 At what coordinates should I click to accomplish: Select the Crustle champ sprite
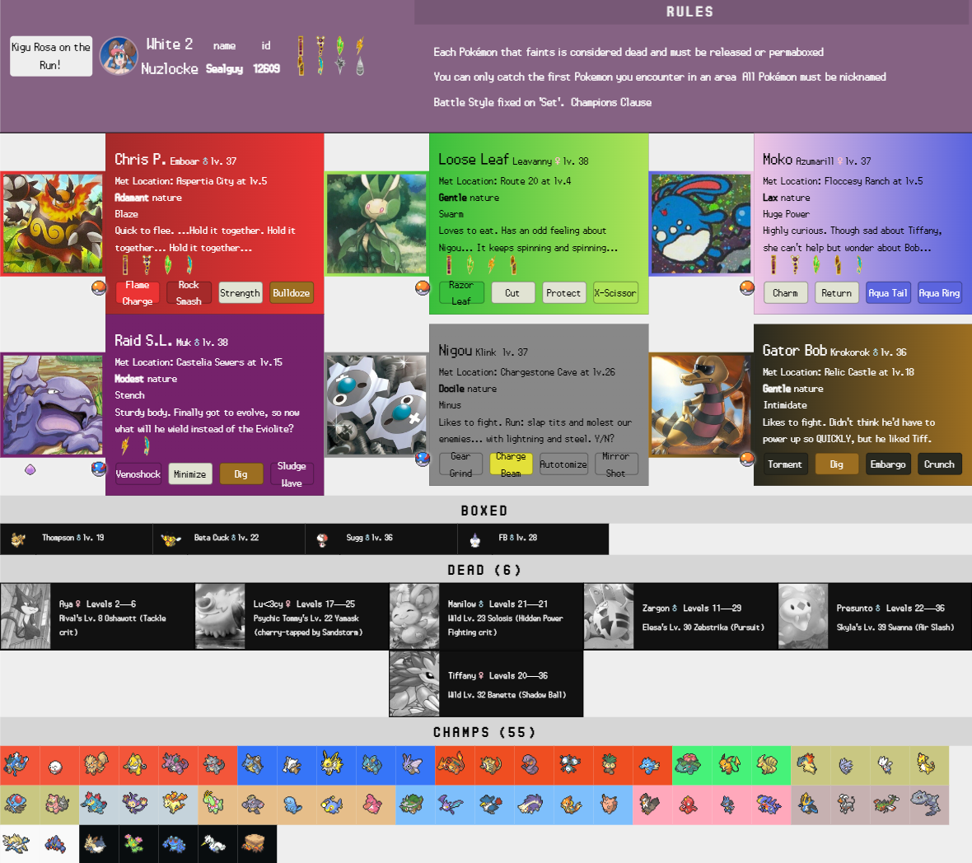click(x=253, y=843)
